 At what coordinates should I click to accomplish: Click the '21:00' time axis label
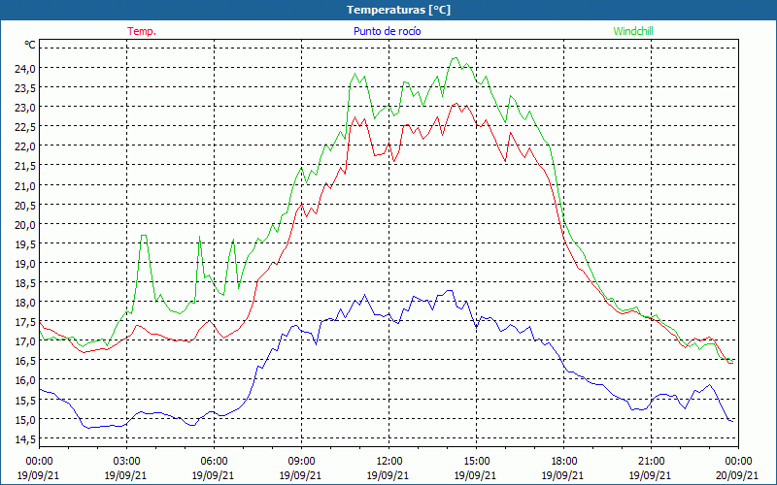click(651, 462)
